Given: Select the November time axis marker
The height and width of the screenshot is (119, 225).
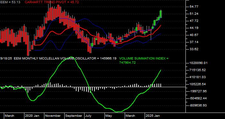Looking at the screenshot, I should [x=53, y=116].
